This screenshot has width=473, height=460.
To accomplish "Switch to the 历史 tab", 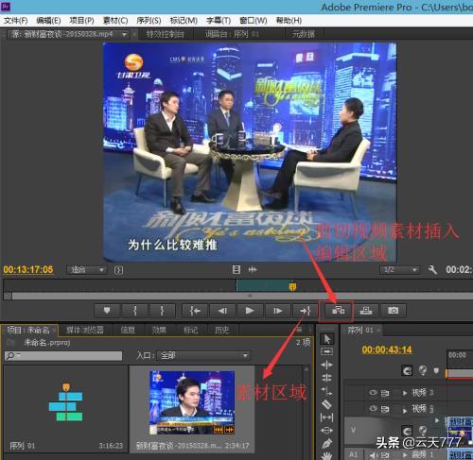I will point(221,330).
